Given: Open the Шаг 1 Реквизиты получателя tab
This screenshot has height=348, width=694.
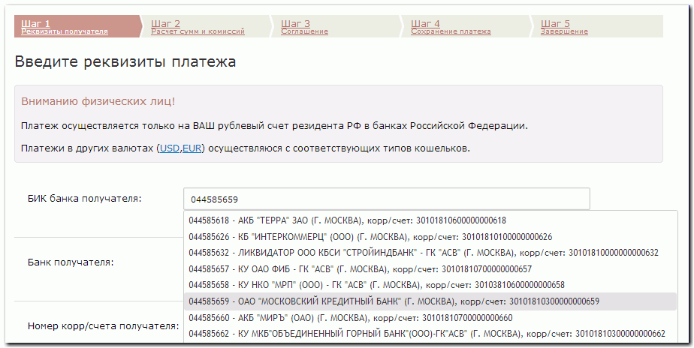Looking at the screenshot, I should pyautogui.click(x=65, y=27).
